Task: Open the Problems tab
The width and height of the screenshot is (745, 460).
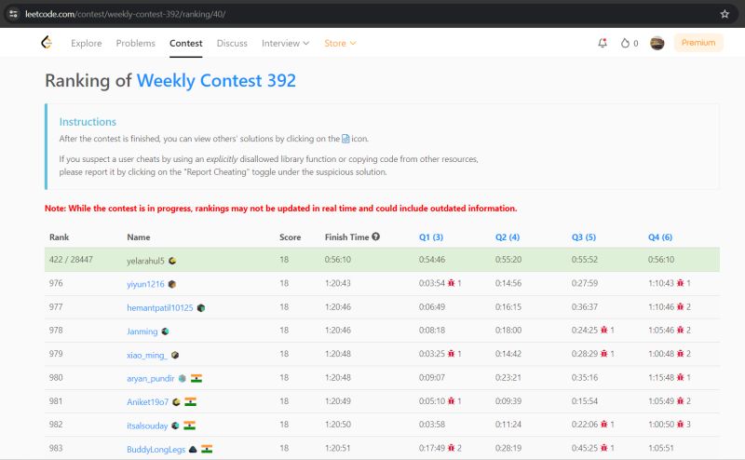Action: (x=135, y=43)
